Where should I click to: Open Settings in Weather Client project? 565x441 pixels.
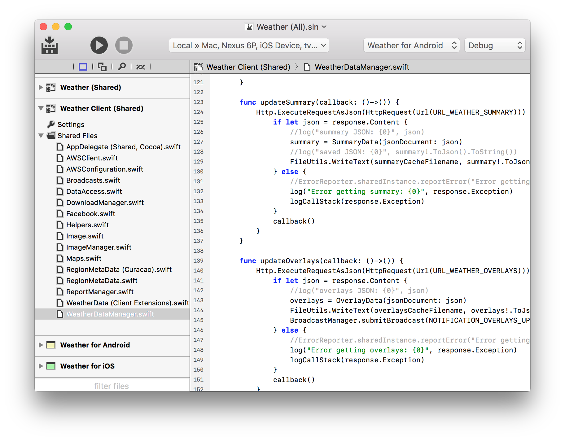tap(71, 124)
